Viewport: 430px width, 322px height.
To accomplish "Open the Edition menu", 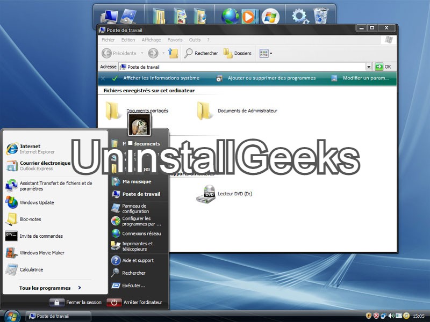I will tap(128, 40).
